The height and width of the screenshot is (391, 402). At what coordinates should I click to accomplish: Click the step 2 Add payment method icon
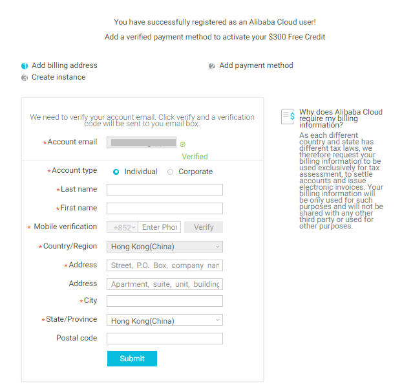click(212, 66)
